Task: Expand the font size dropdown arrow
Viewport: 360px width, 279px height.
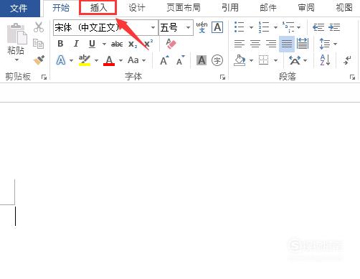Action: [x=189, y=28]
